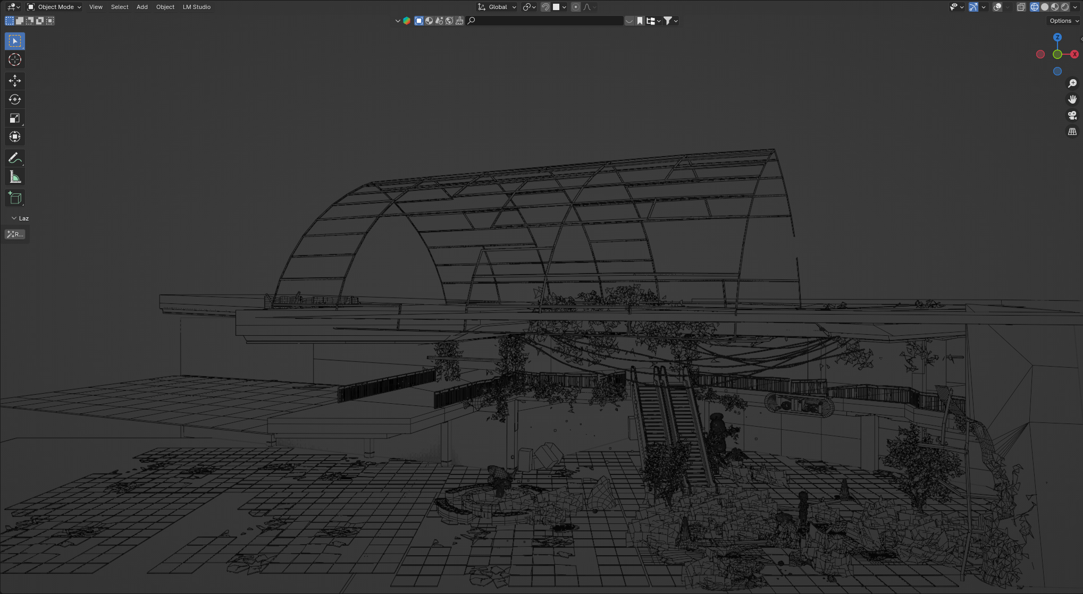Set selection mode to Extend
Image resolution: width=1083 pixels, height=594 pixels.
pyautogui.click(x=20, y=21)
